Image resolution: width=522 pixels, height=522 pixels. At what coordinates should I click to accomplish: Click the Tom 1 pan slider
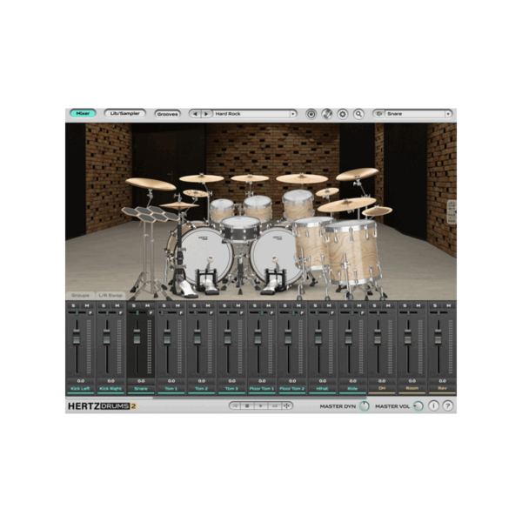pyautogui.click(x=167, y=313)
